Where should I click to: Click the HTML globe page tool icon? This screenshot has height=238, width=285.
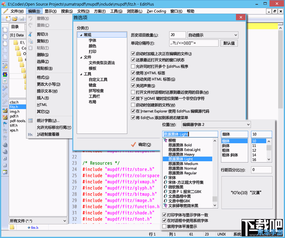5,81
